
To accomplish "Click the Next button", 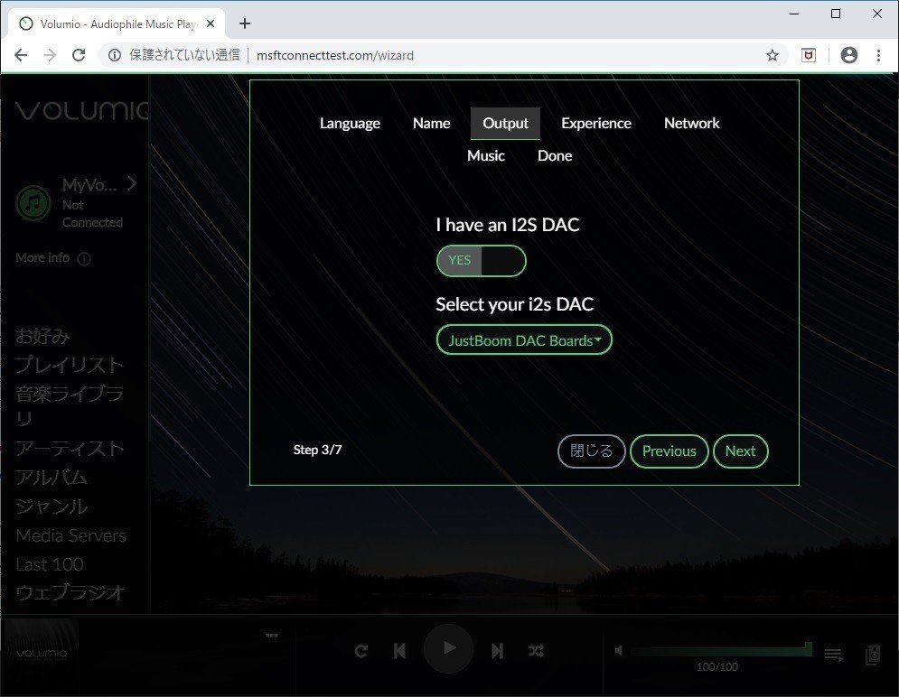I will [740, 451].
